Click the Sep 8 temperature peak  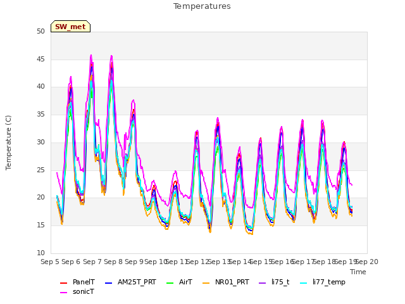point(111,56)
